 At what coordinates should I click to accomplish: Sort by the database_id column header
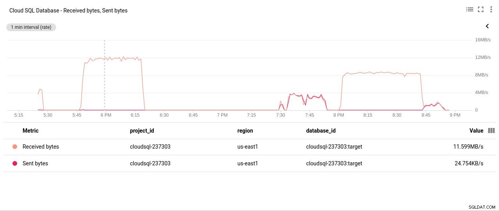click(x=321, y=131)
